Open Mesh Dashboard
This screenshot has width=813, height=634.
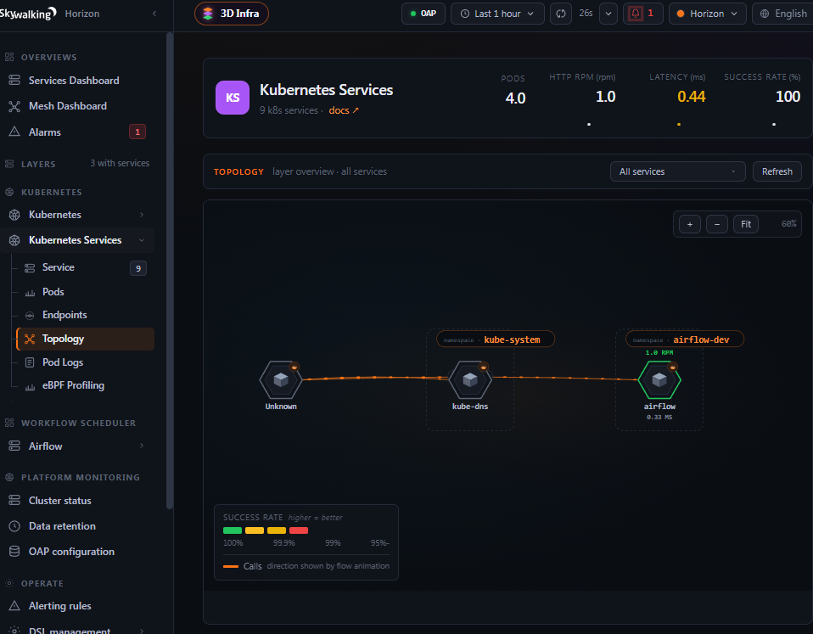[68, 106]
